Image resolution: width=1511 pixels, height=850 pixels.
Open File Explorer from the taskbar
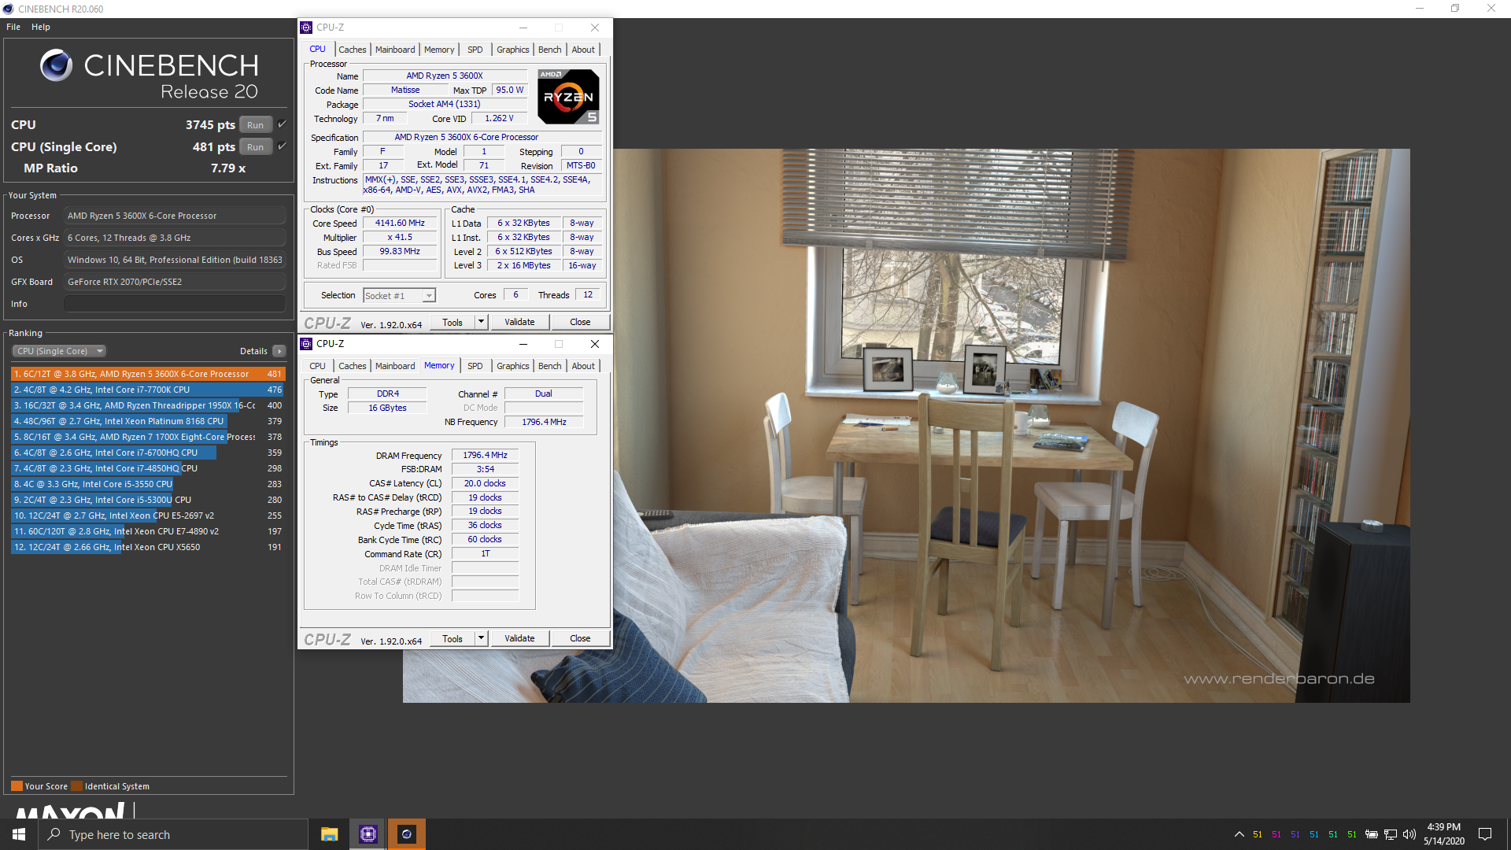coord(329,834)
